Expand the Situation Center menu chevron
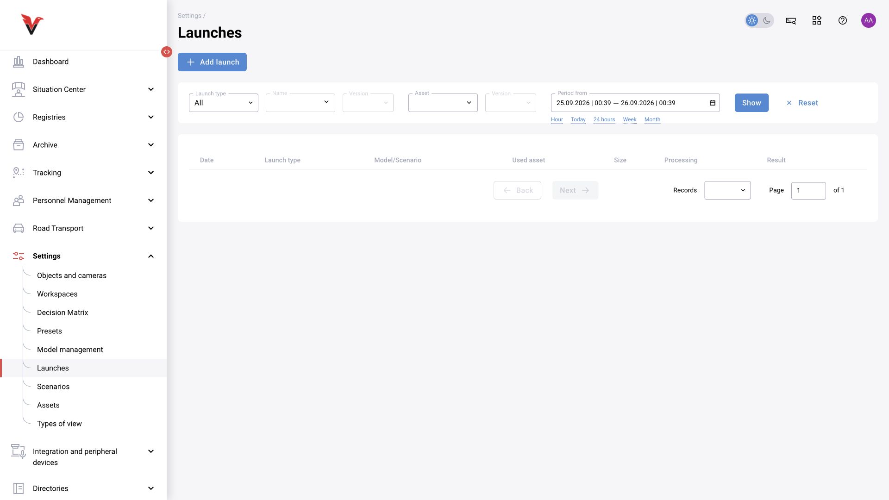The image size is (889, 500). pyautogui.click(x=151, y=89)
